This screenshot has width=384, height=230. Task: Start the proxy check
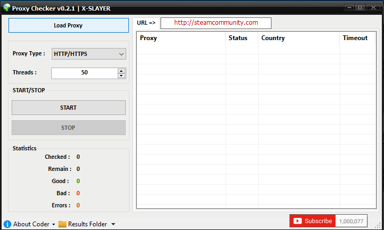point(69,108)
